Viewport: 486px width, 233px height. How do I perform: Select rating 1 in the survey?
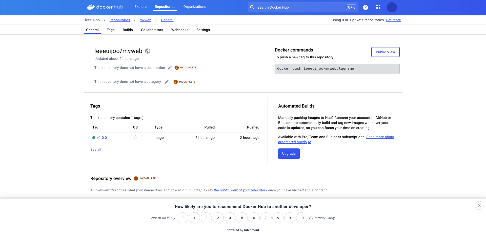(194, 218)
